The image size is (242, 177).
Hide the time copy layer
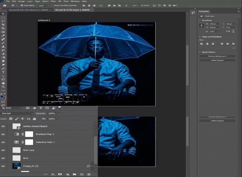coord(3,150)
